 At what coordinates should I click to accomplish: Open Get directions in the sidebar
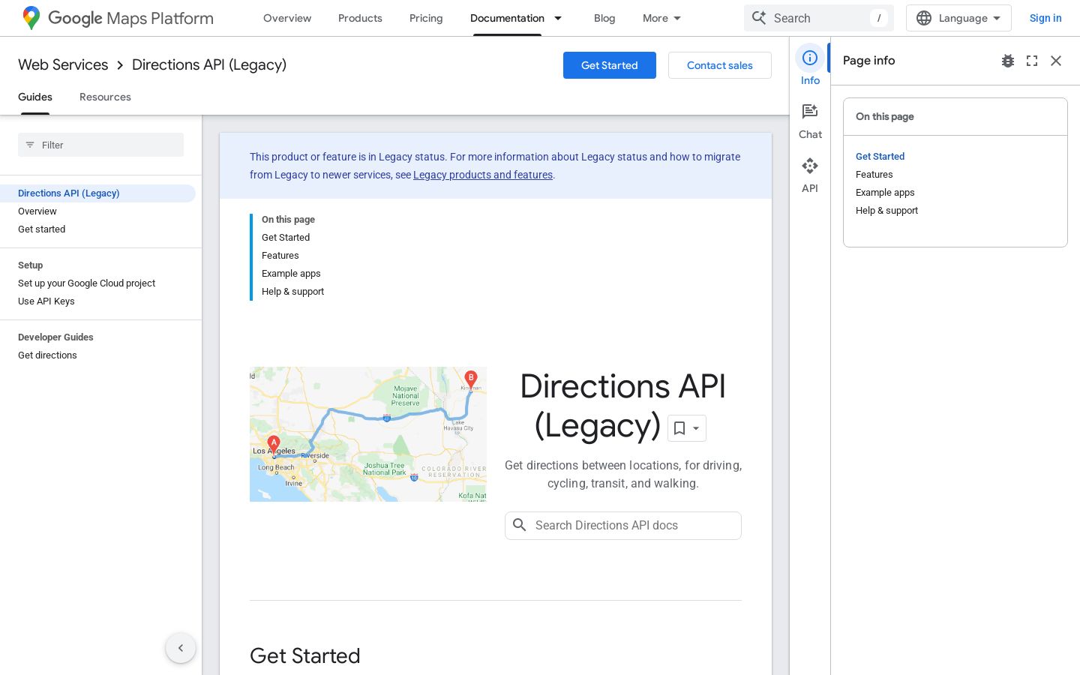coord(47,355)
